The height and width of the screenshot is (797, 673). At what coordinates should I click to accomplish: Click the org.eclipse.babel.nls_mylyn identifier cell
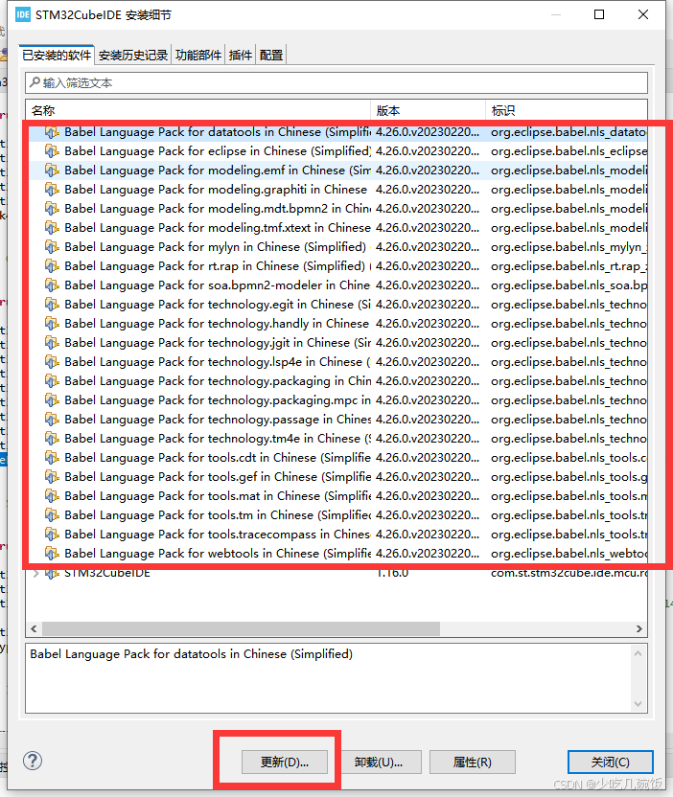(x=569, y=247)
